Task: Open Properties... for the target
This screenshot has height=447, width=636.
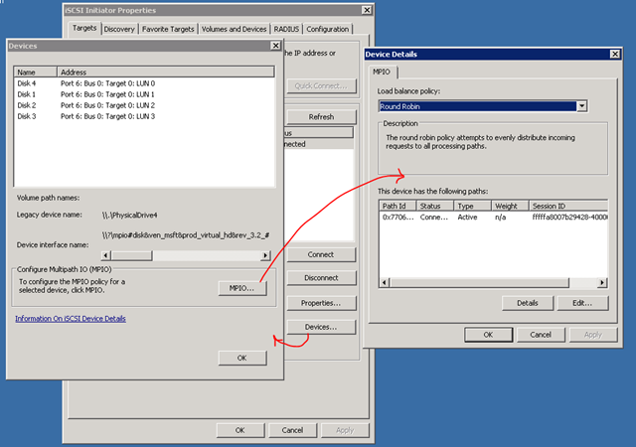Action: tap(321, 303)
